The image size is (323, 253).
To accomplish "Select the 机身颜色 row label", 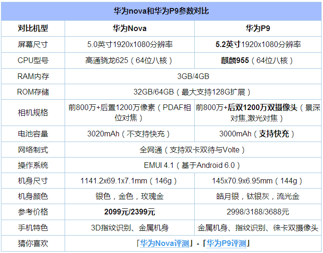I will [33, 197].
